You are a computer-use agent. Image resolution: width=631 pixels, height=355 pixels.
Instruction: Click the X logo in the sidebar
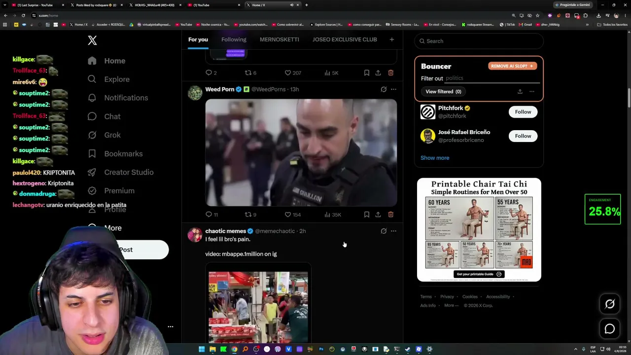(92, 40)
